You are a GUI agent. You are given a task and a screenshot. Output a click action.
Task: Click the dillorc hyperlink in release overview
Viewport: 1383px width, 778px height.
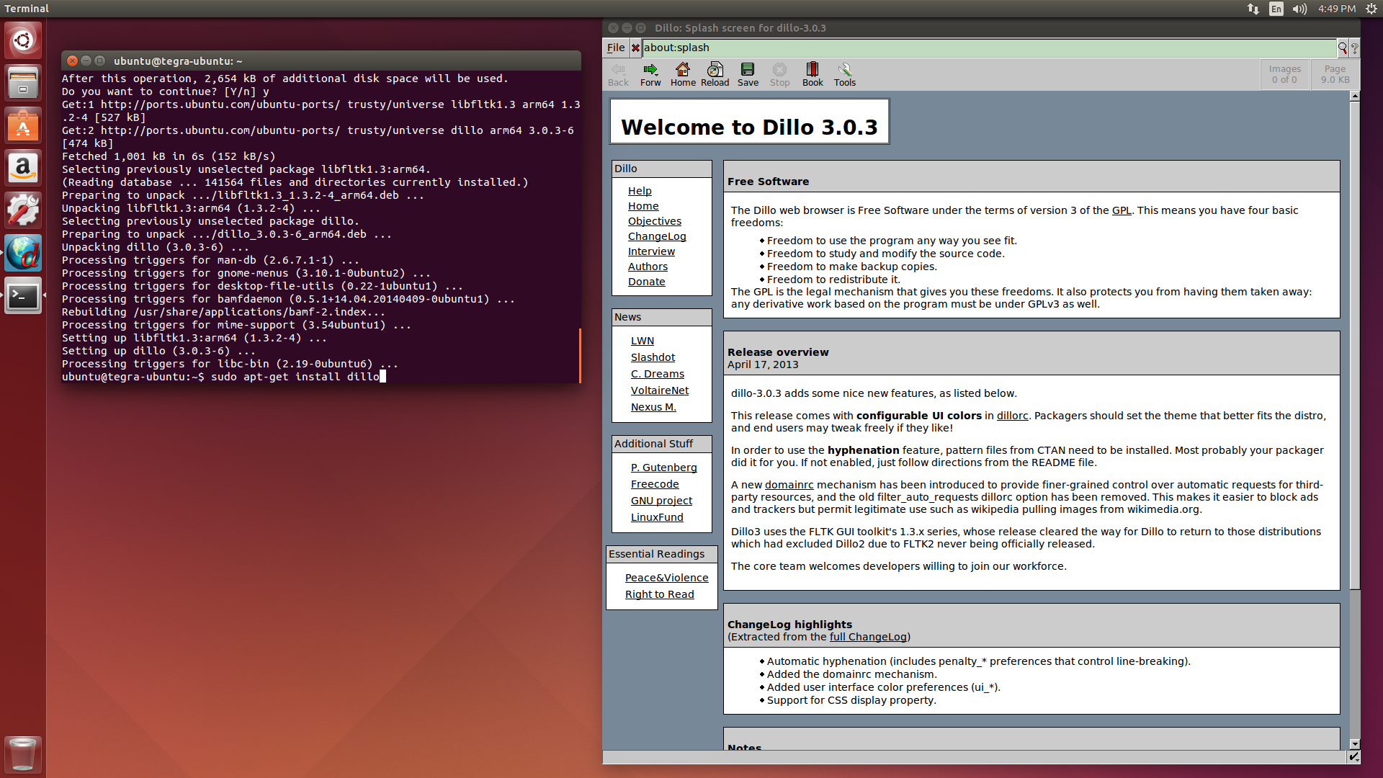tap(1012, 416)
